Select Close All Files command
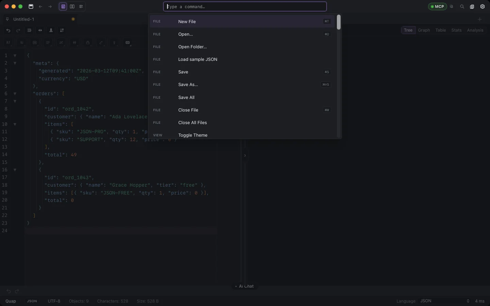 [x=242, y=122]
